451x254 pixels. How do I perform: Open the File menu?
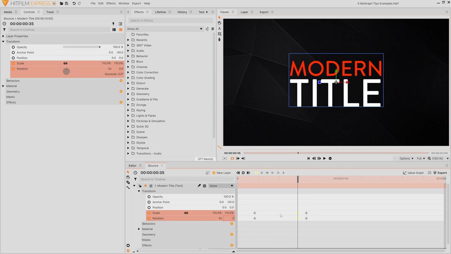tap(93, 4)
